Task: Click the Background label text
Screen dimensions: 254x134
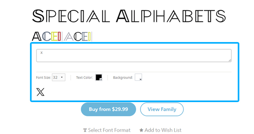Action: click(123, 77)
